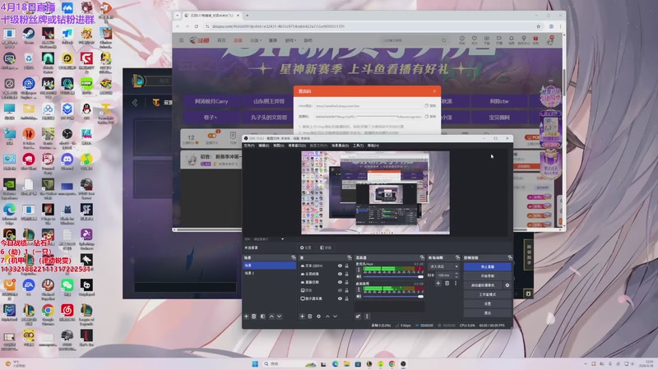Adjust transition duration stepper arrows

click(x=456, y=275)
